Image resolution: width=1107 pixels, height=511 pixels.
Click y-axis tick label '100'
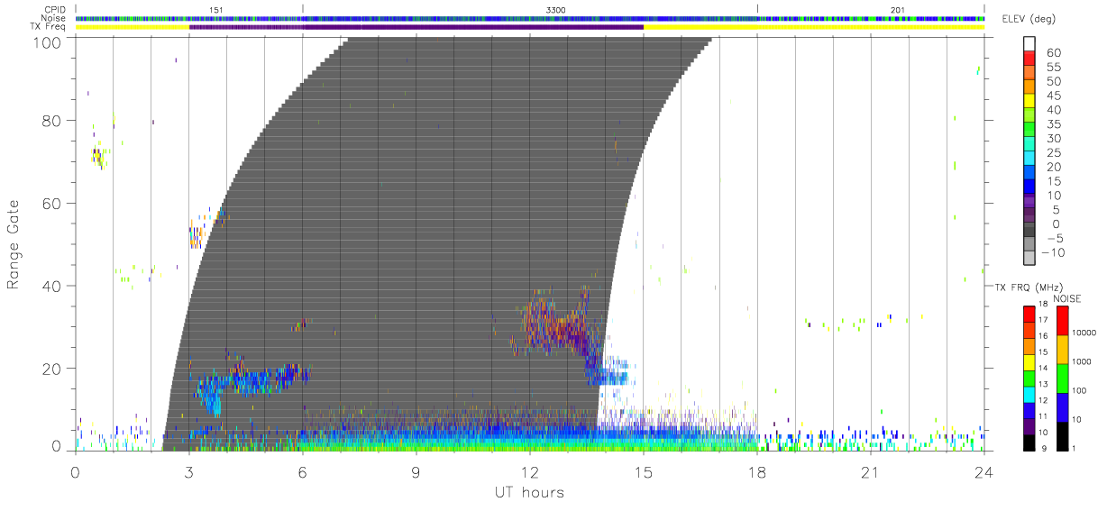pyautogui.click(x=49, y=42)
